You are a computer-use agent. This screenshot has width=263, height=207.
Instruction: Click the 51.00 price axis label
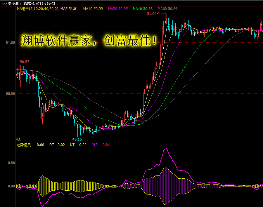tap(11, 43)
